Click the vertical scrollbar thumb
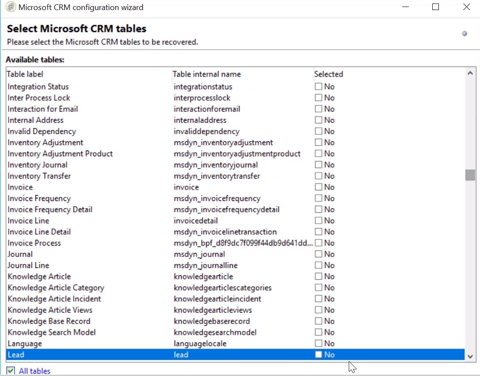 470,175
